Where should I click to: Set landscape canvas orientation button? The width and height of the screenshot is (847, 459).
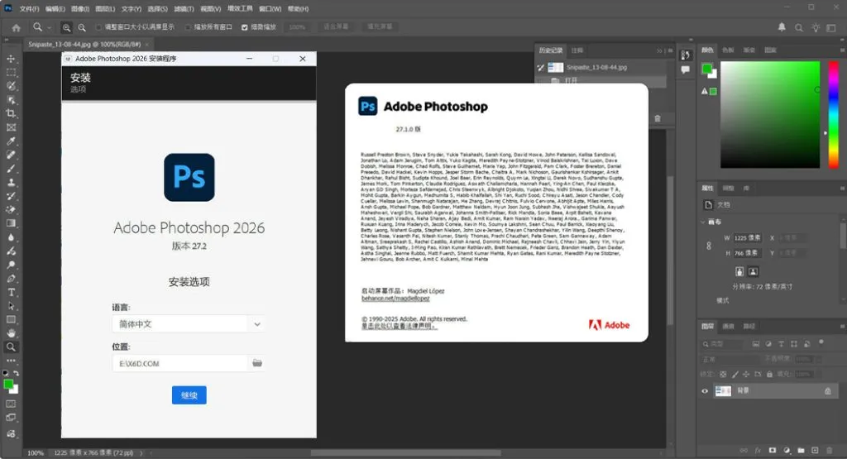[753, 271]
